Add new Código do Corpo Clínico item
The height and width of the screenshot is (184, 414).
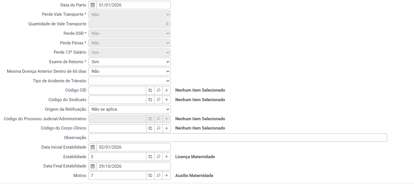[x=167, y=128]
